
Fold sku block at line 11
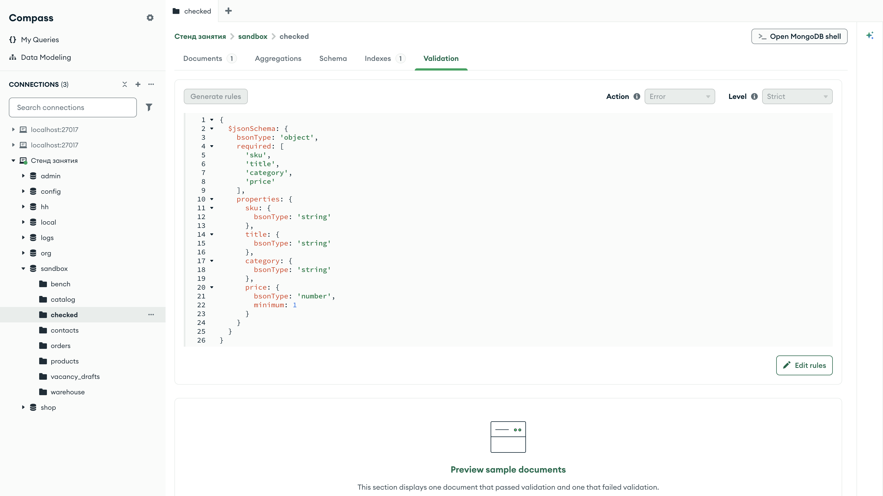click(x=212, y=208)
